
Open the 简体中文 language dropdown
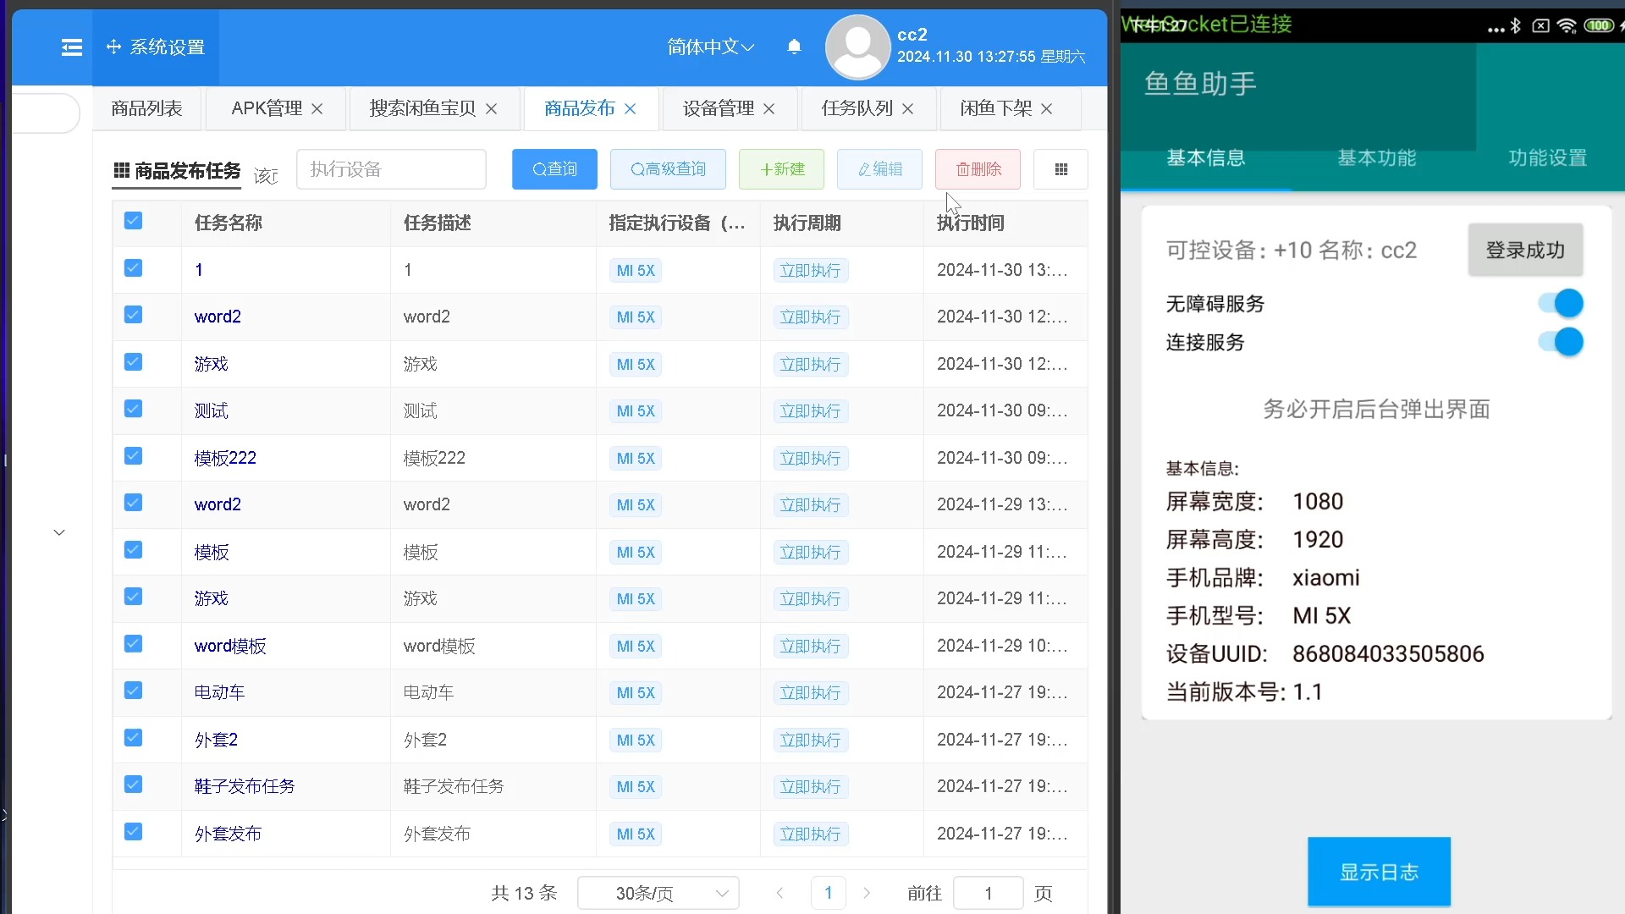710,47
